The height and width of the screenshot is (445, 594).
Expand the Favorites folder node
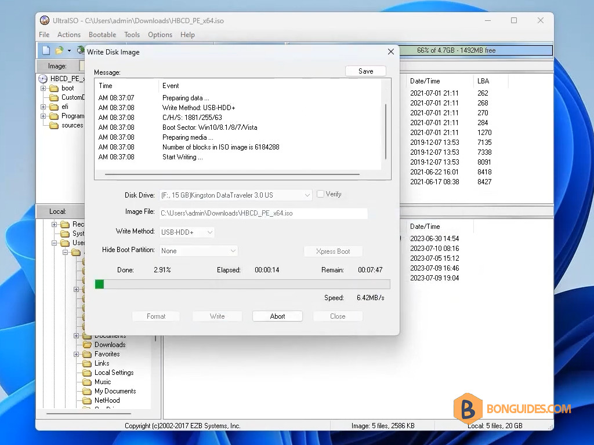(76, 354)
